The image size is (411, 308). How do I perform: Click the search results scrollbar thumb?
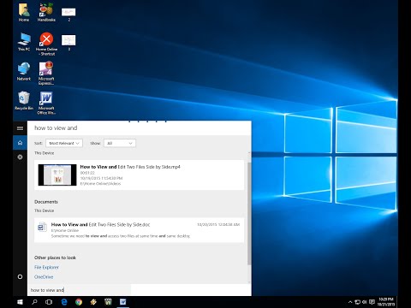coord(249,214)
